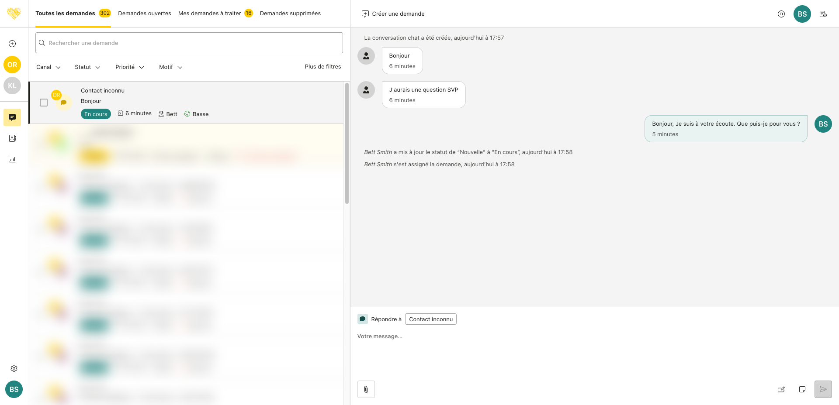Open the contacts sidebar icon

pos(12,138)
